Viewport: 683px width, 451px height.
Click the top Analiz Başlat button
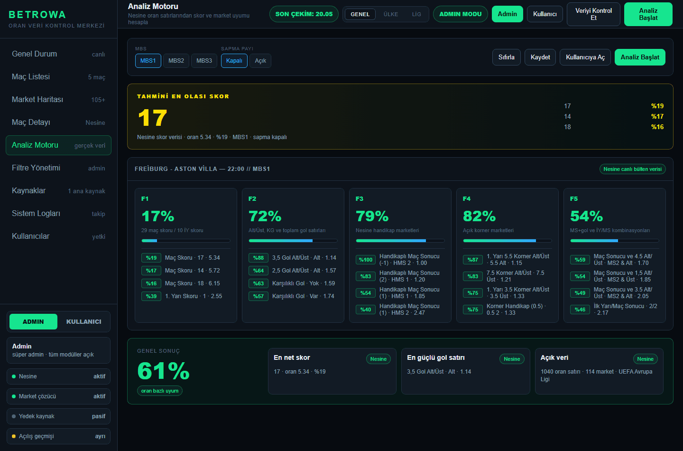tap(648, 14)
